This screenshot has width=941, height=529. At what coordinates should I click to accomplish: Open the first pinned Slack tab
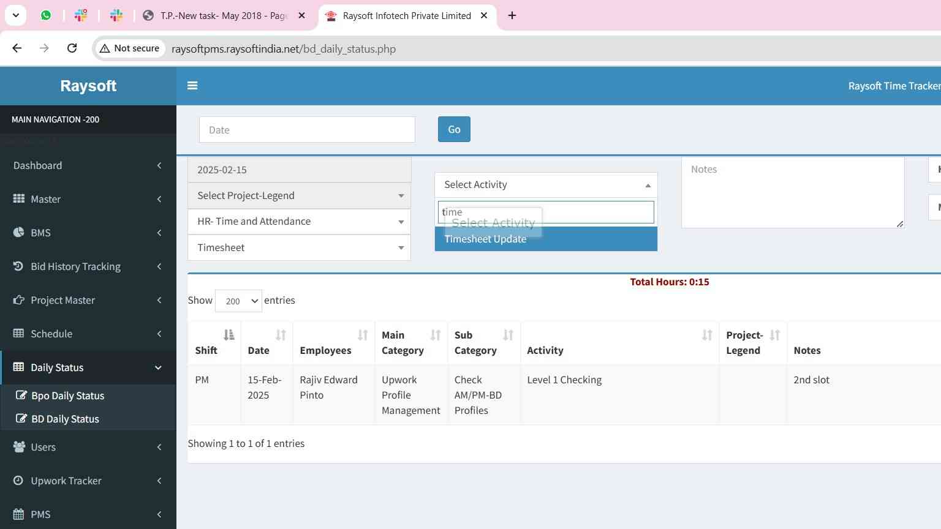(81, 15)
